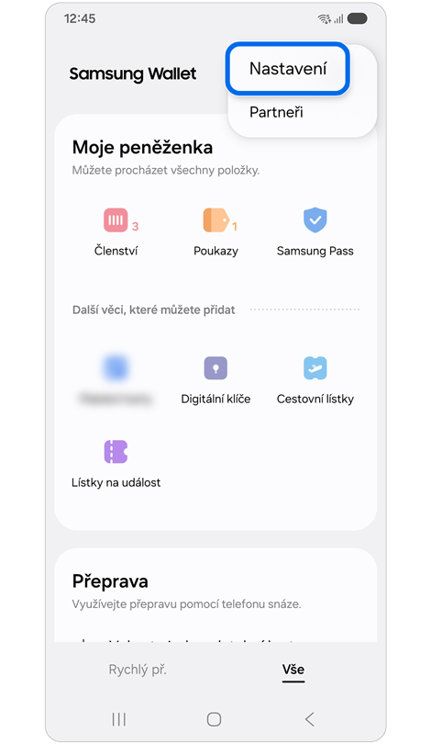Screen dimensions: 431x744
Task: Open the Lístky na událost ticket icon
Action: point(116,451)
